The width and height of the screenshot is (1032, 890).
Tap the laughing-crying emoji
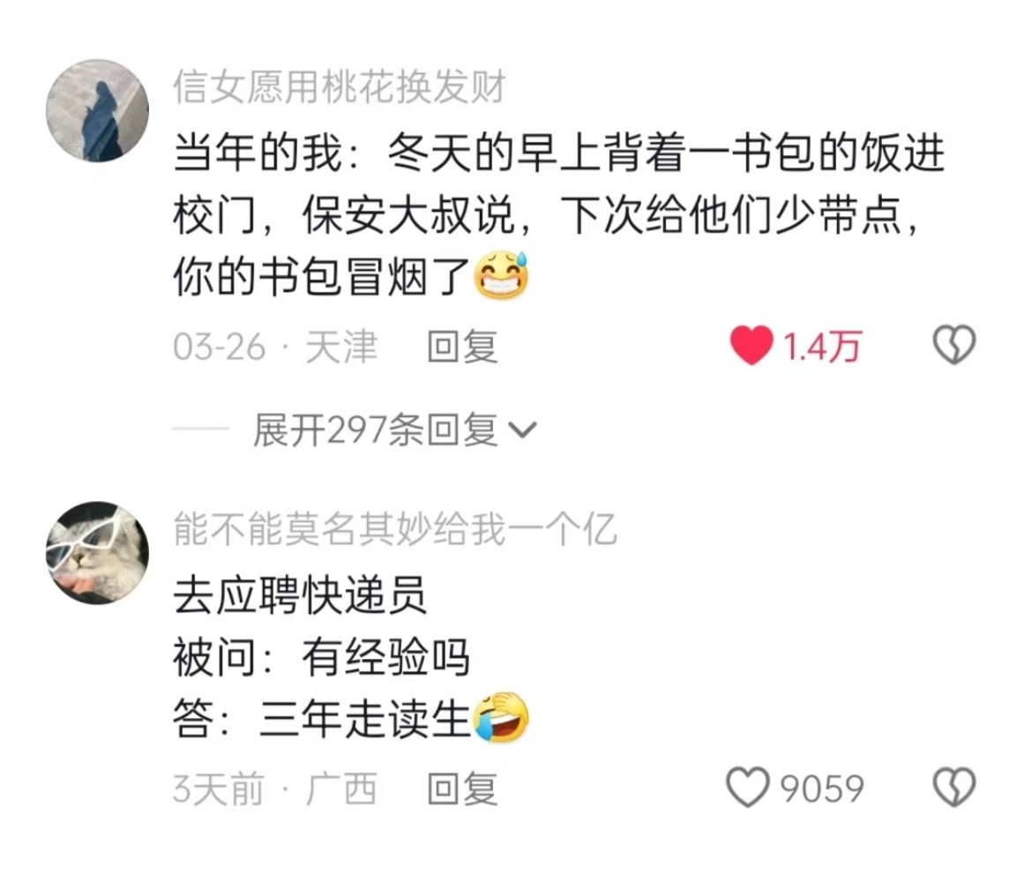[x=502, y=717]
